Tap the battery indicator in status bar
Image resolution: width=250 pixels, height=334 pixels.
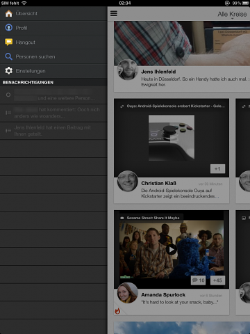[x=246, y=3]
